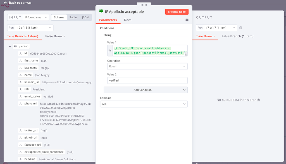
Task: Open the Operation dropdown set to Equal
Action: click(x=147, y=67)
